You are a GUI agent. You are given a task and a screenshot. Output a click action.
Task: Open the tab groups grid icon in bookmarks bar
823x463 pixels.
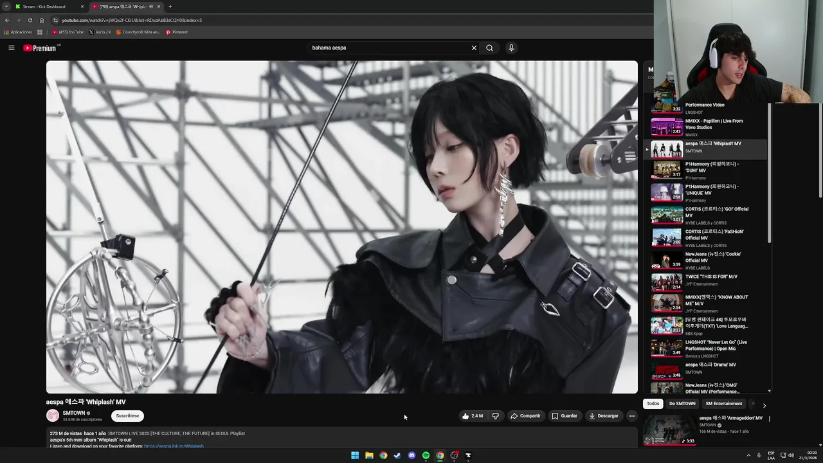40,32
